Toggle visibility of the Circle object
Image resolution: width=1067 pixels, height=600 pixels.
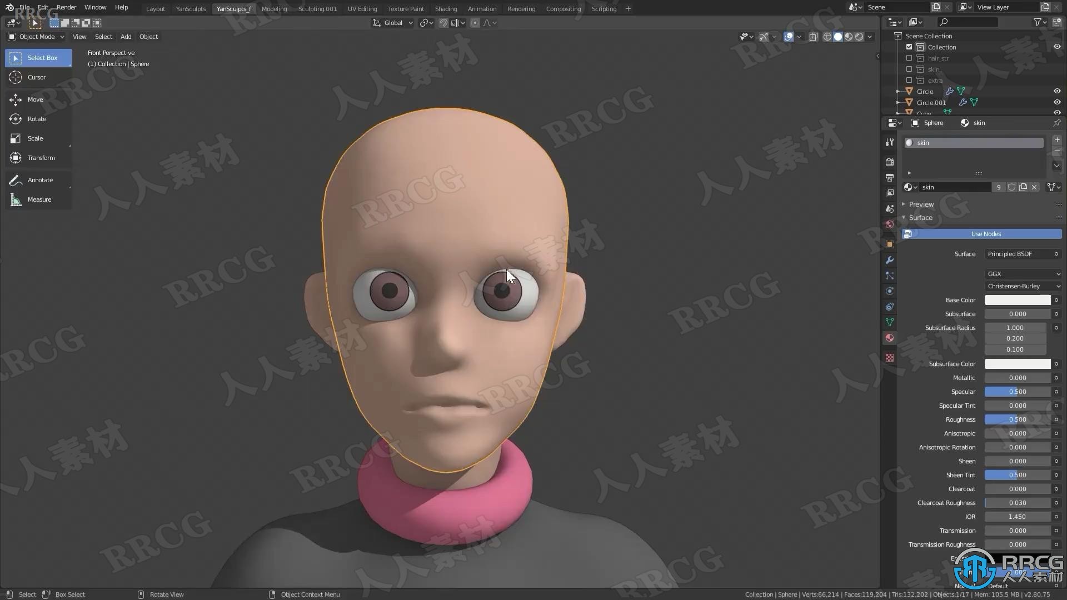click(x=1057, y=91)
